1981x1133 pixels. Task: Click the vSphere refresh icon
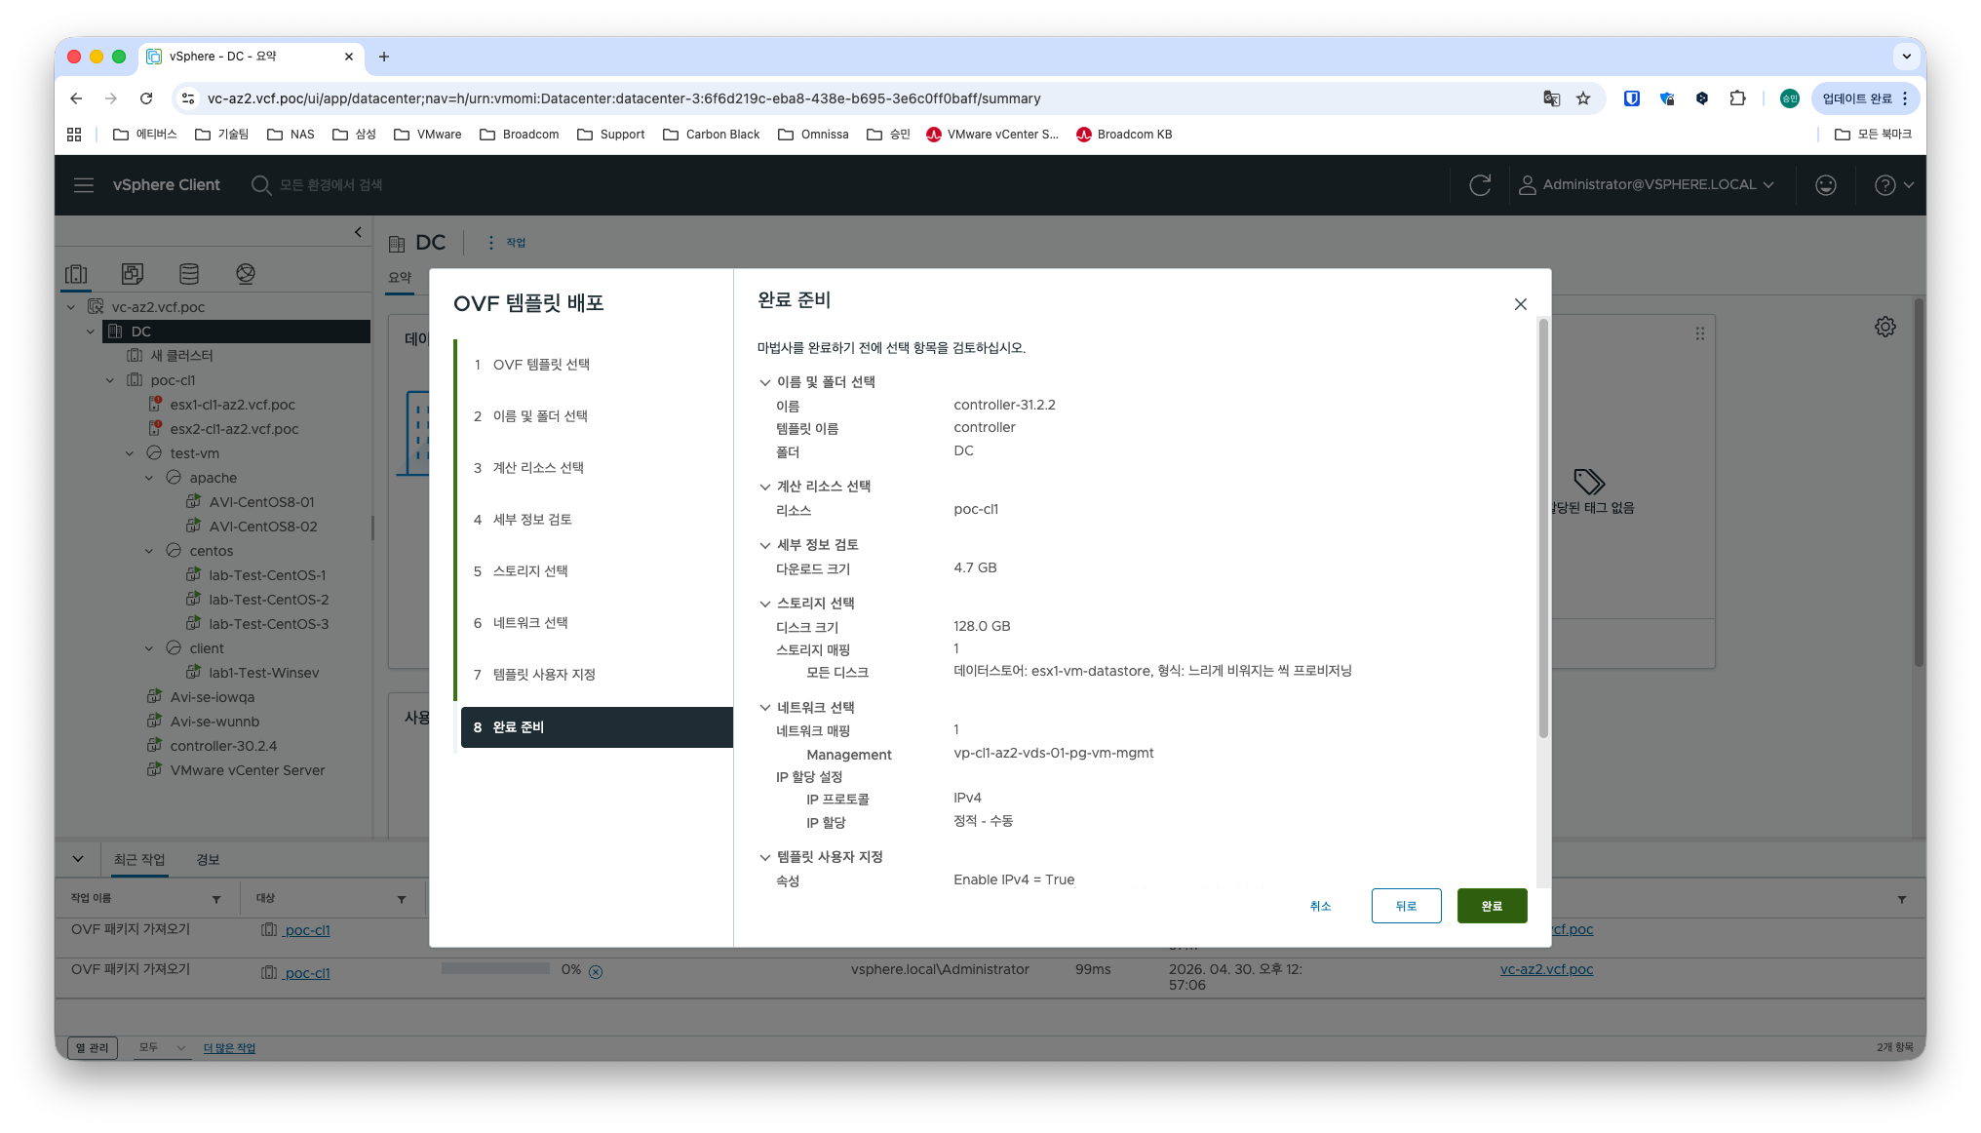pyautogui.click(x=1480, y=185)
